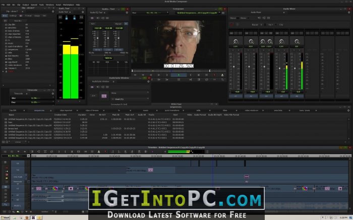Toggle the A2 track button below the second mixer fader
The width and height of the screenshot is (353, 220).
(251, 96)
